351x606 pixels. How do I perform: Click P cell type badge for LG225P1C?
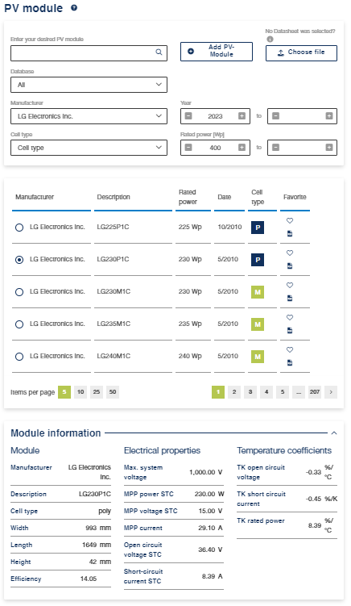click(x=258, y=228)
